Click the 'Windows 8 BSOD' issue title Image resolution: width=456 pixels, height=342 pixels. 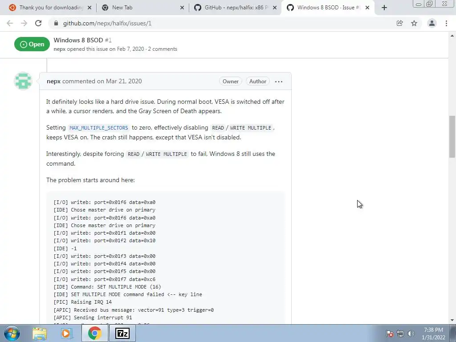[x=78, y=40]
